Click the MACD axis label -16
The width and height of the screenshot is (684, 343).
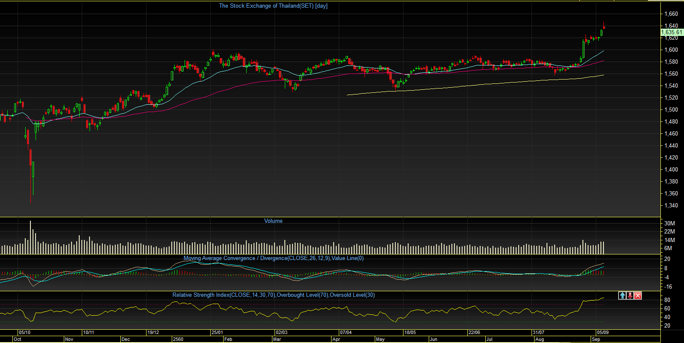pos(667,287)
